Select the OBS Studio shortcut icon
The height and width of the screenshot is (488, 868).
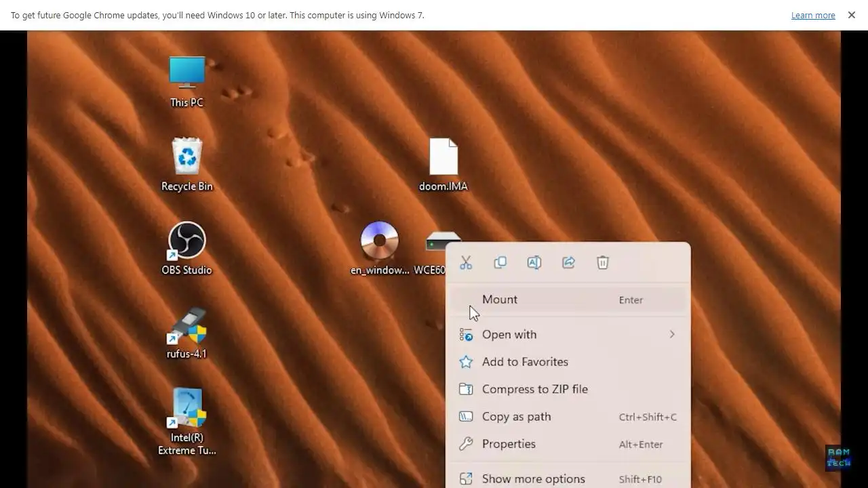tap(187, 241)
